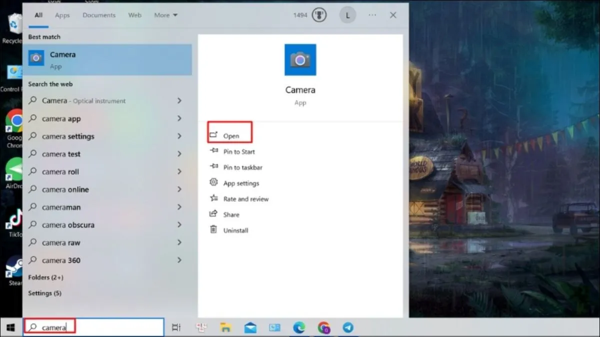Open the Mail app from the taskbar

pyautogui.click(x=250, y=328)
